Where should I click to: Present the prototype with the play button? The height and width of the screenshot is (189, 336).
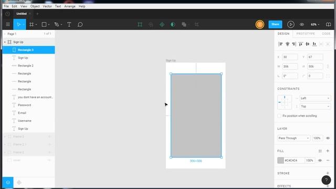tap(290, 25)
